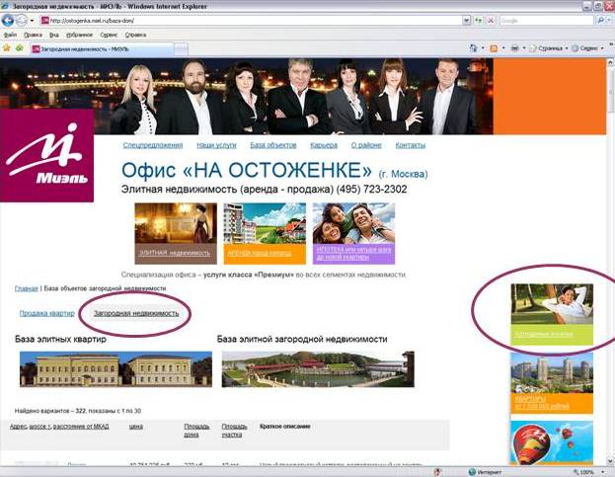The width and height of the screenshot is (615, 477).
Task: Open the Наши услуги link
Action: pos(216,145)
